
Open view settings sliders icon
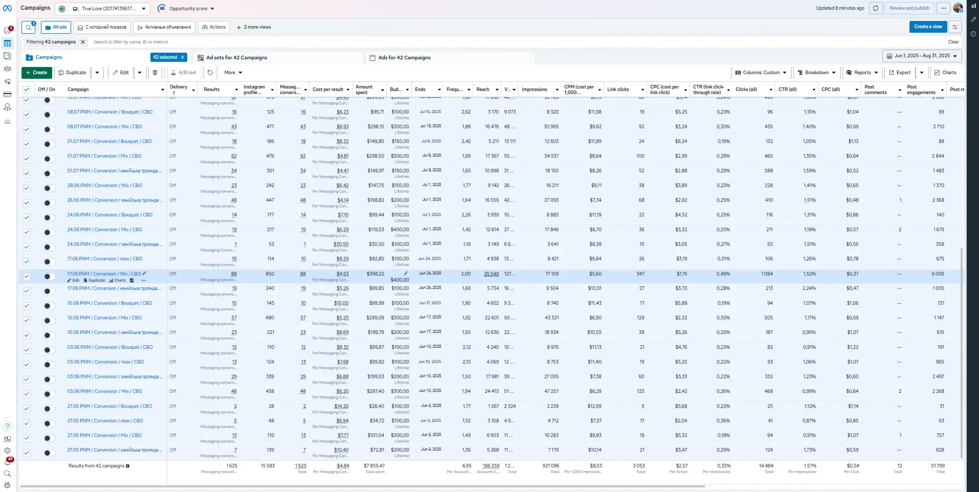[x=955, y=27]
